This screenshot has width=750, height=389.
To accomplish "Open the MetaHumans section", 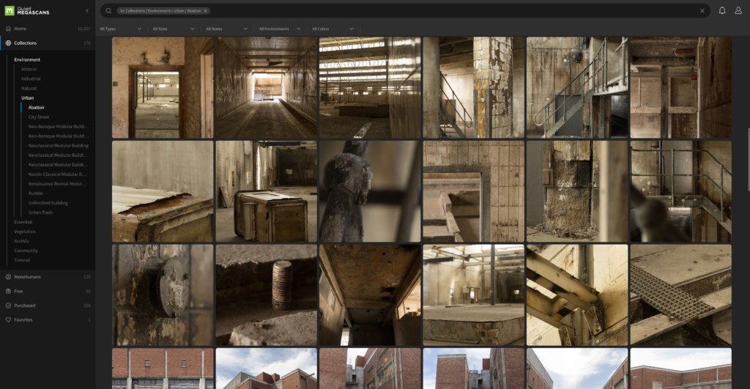I will 28,277.
